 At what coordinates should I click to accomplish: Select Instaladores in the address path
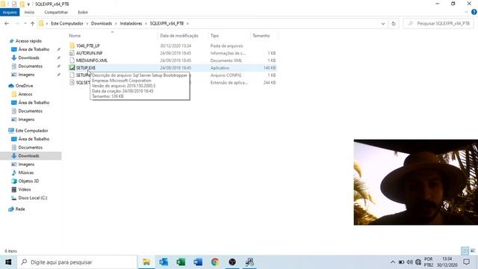[x=131, y=23]
